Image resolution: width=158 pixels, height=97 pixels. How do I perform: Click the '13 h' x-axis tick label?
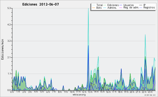tap(90, 92)
